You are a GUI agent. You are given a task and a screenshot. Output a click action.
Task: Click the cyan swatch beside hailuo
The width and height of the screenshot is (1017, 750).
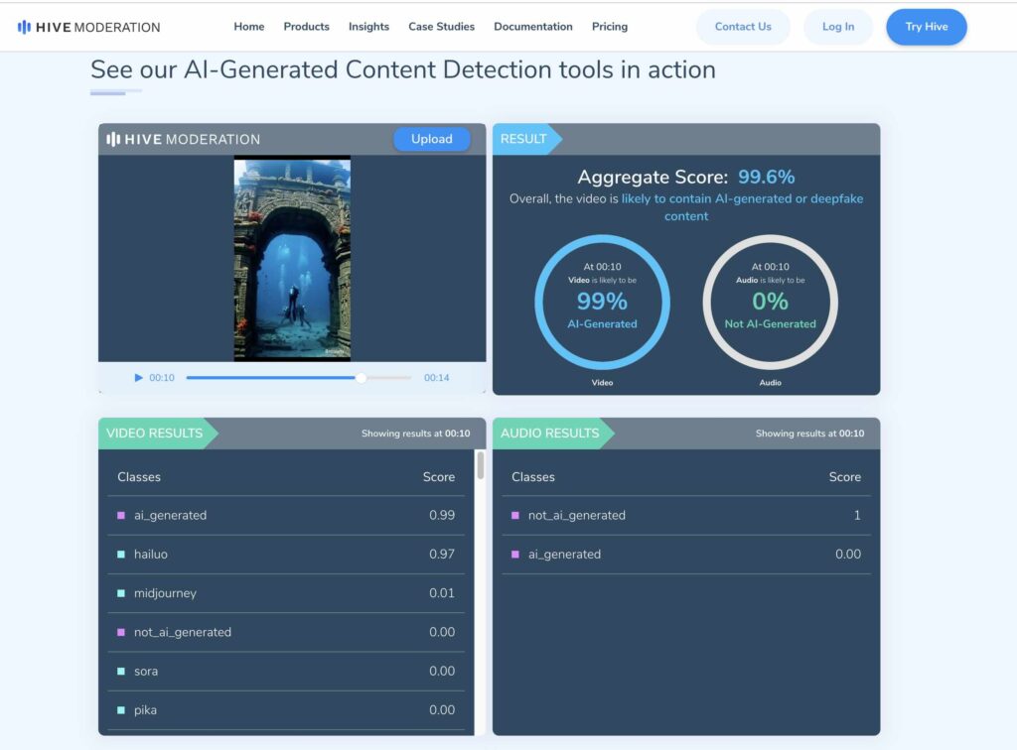[x=120, y=555]
